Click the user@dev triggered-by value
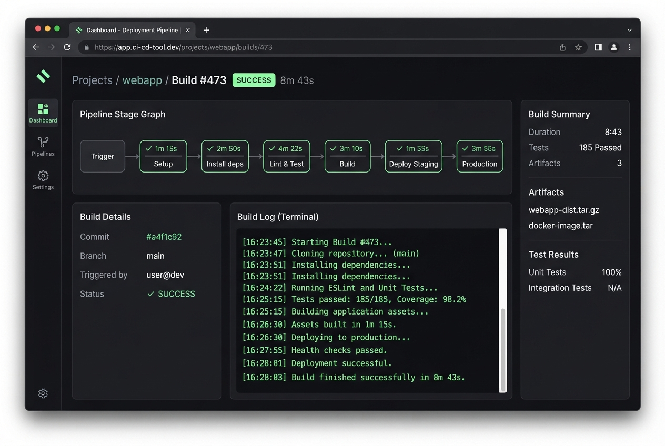 click(x=165, y=275)
